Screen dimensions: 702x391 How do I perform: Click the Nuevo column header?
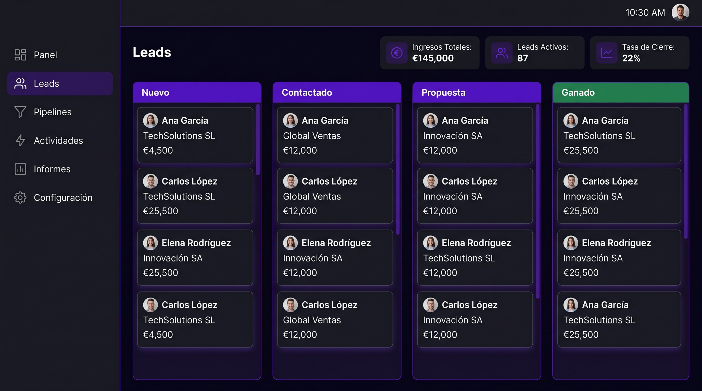[x=197, y=92]
